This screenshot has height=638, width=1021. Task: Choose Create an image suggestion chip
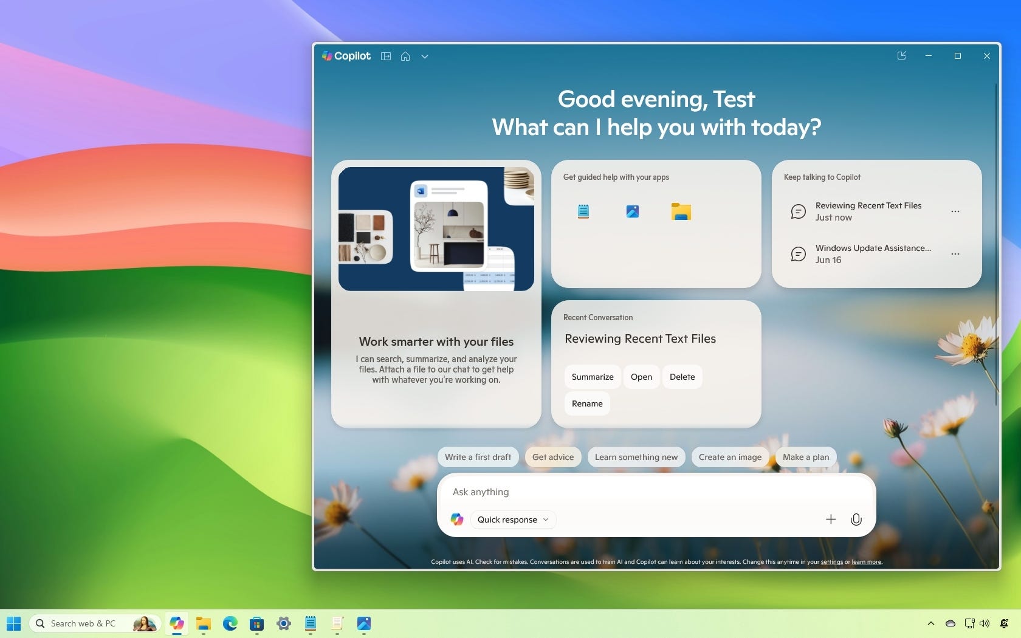[730, 457]
